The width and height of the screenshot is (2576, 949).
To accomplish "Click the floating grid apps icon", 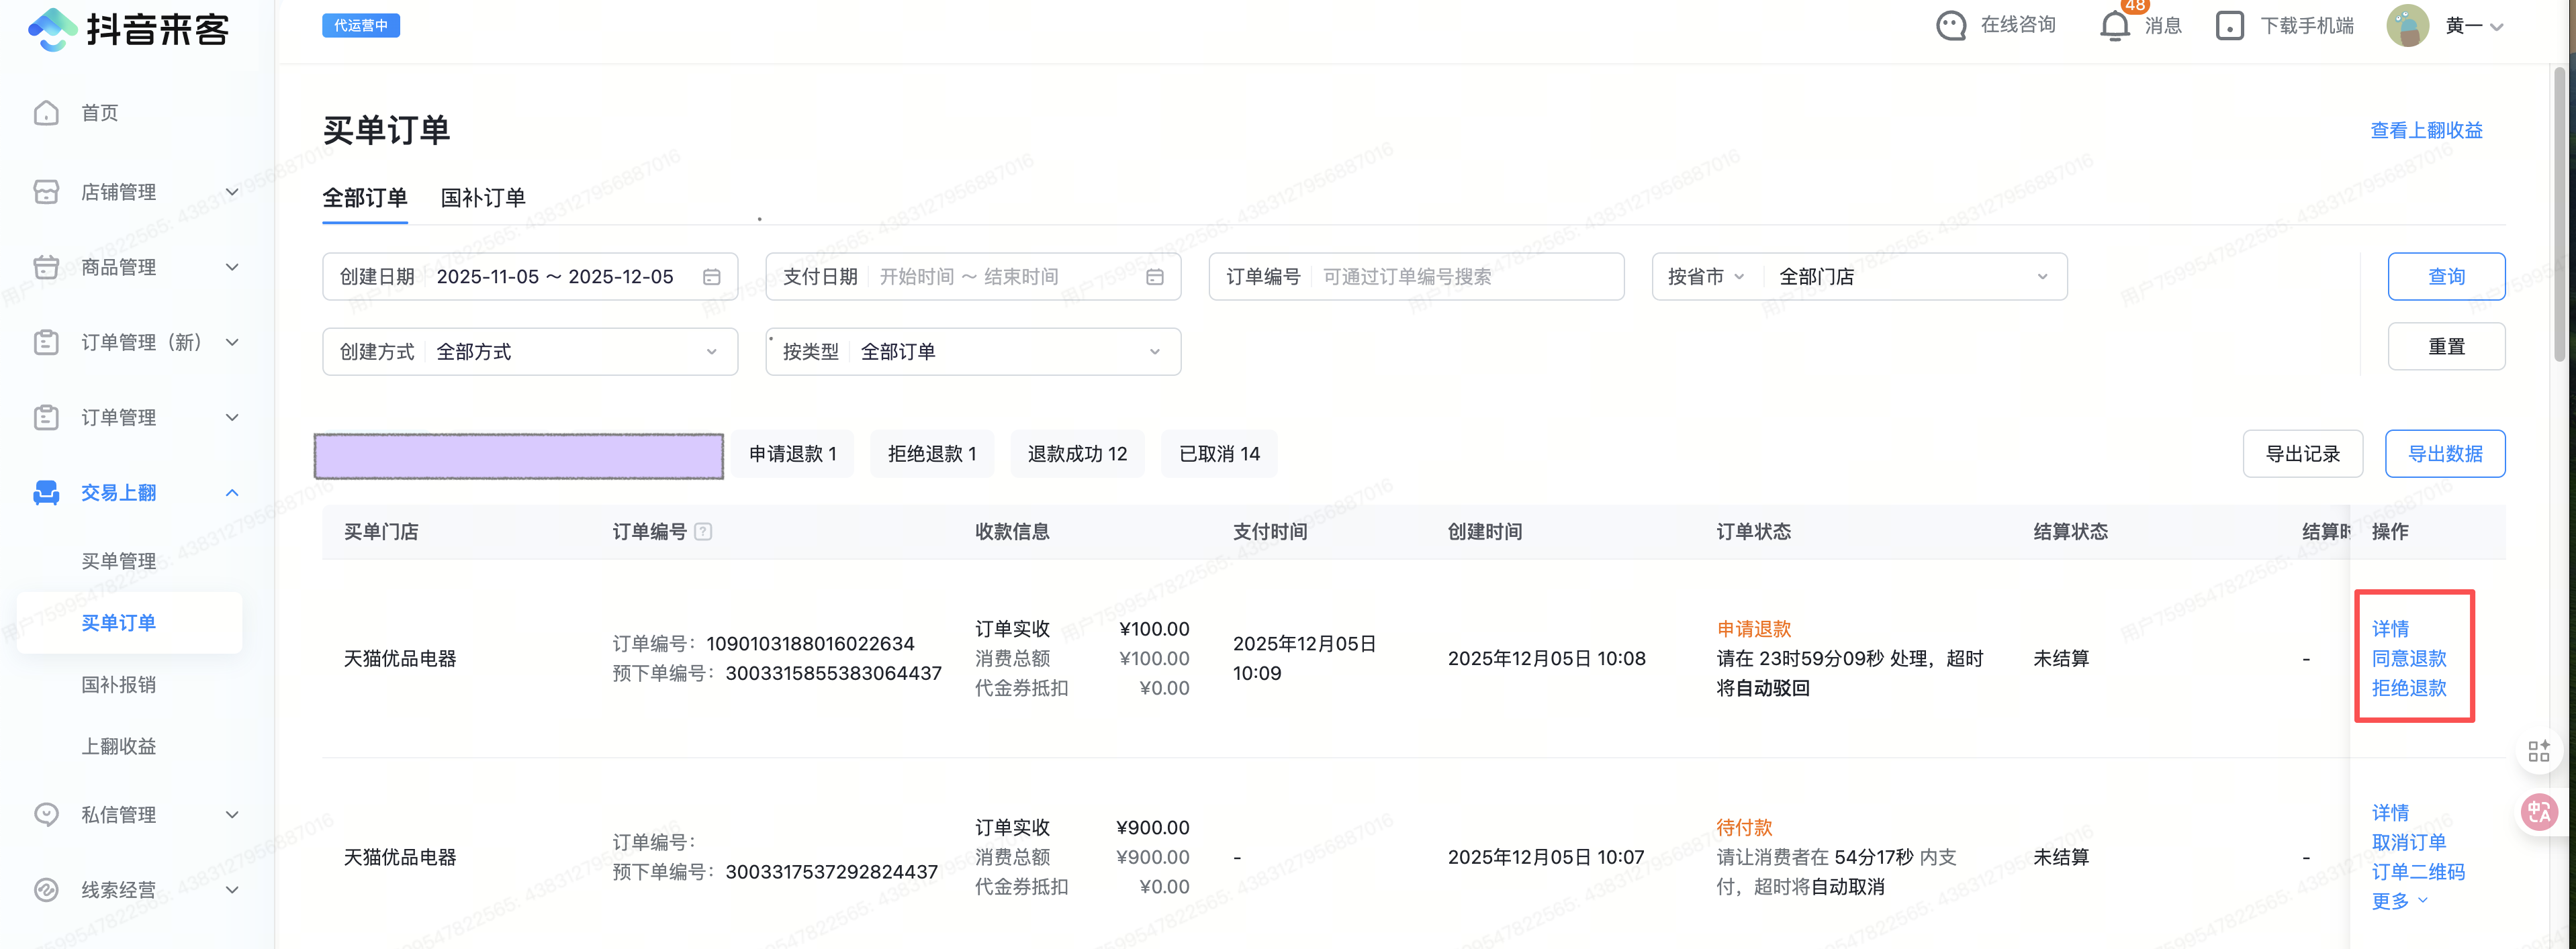I will click(x=2538, y=751).
